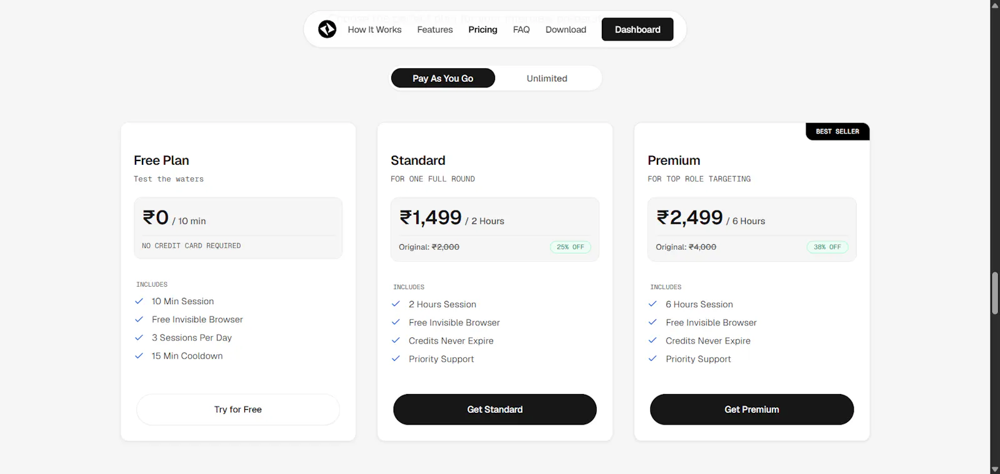The image size is (1000, 474).
Task: Open the FAQ nav link
Action: pos(521,29)
